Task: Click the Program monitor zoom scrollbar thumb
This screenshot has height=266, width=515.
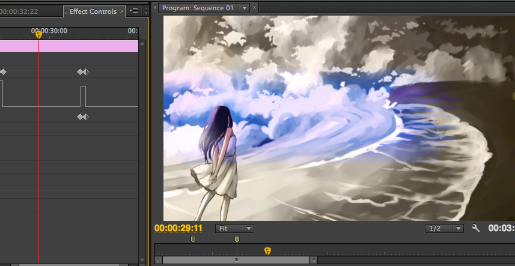Action: (236, 260)
